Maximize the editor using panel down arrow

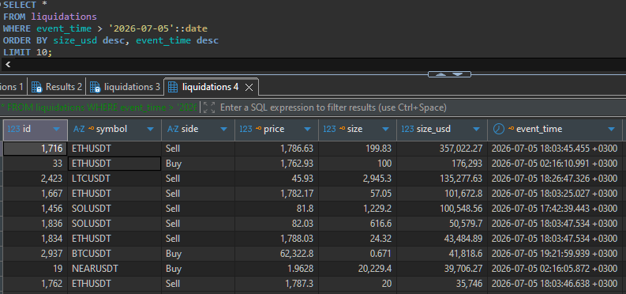tap(458, 74)
